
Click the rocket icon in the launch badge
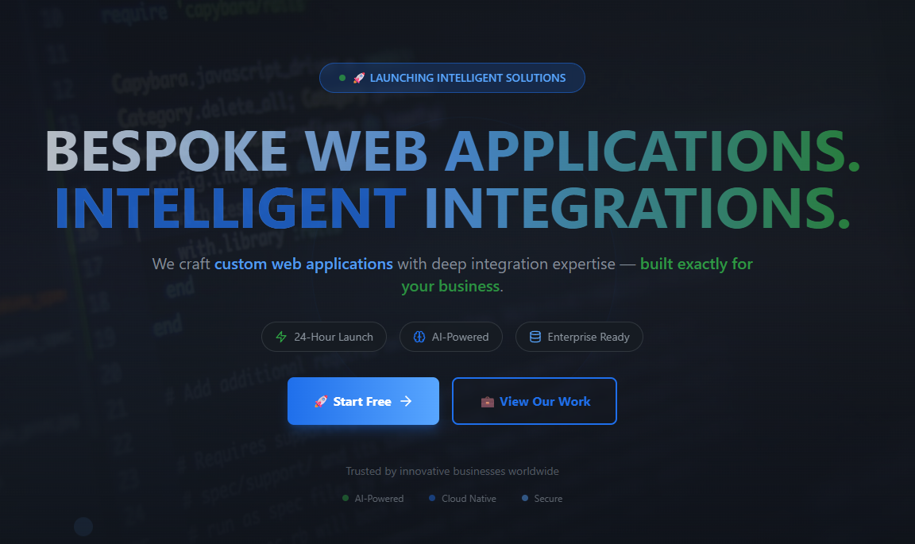pos(358,77)
